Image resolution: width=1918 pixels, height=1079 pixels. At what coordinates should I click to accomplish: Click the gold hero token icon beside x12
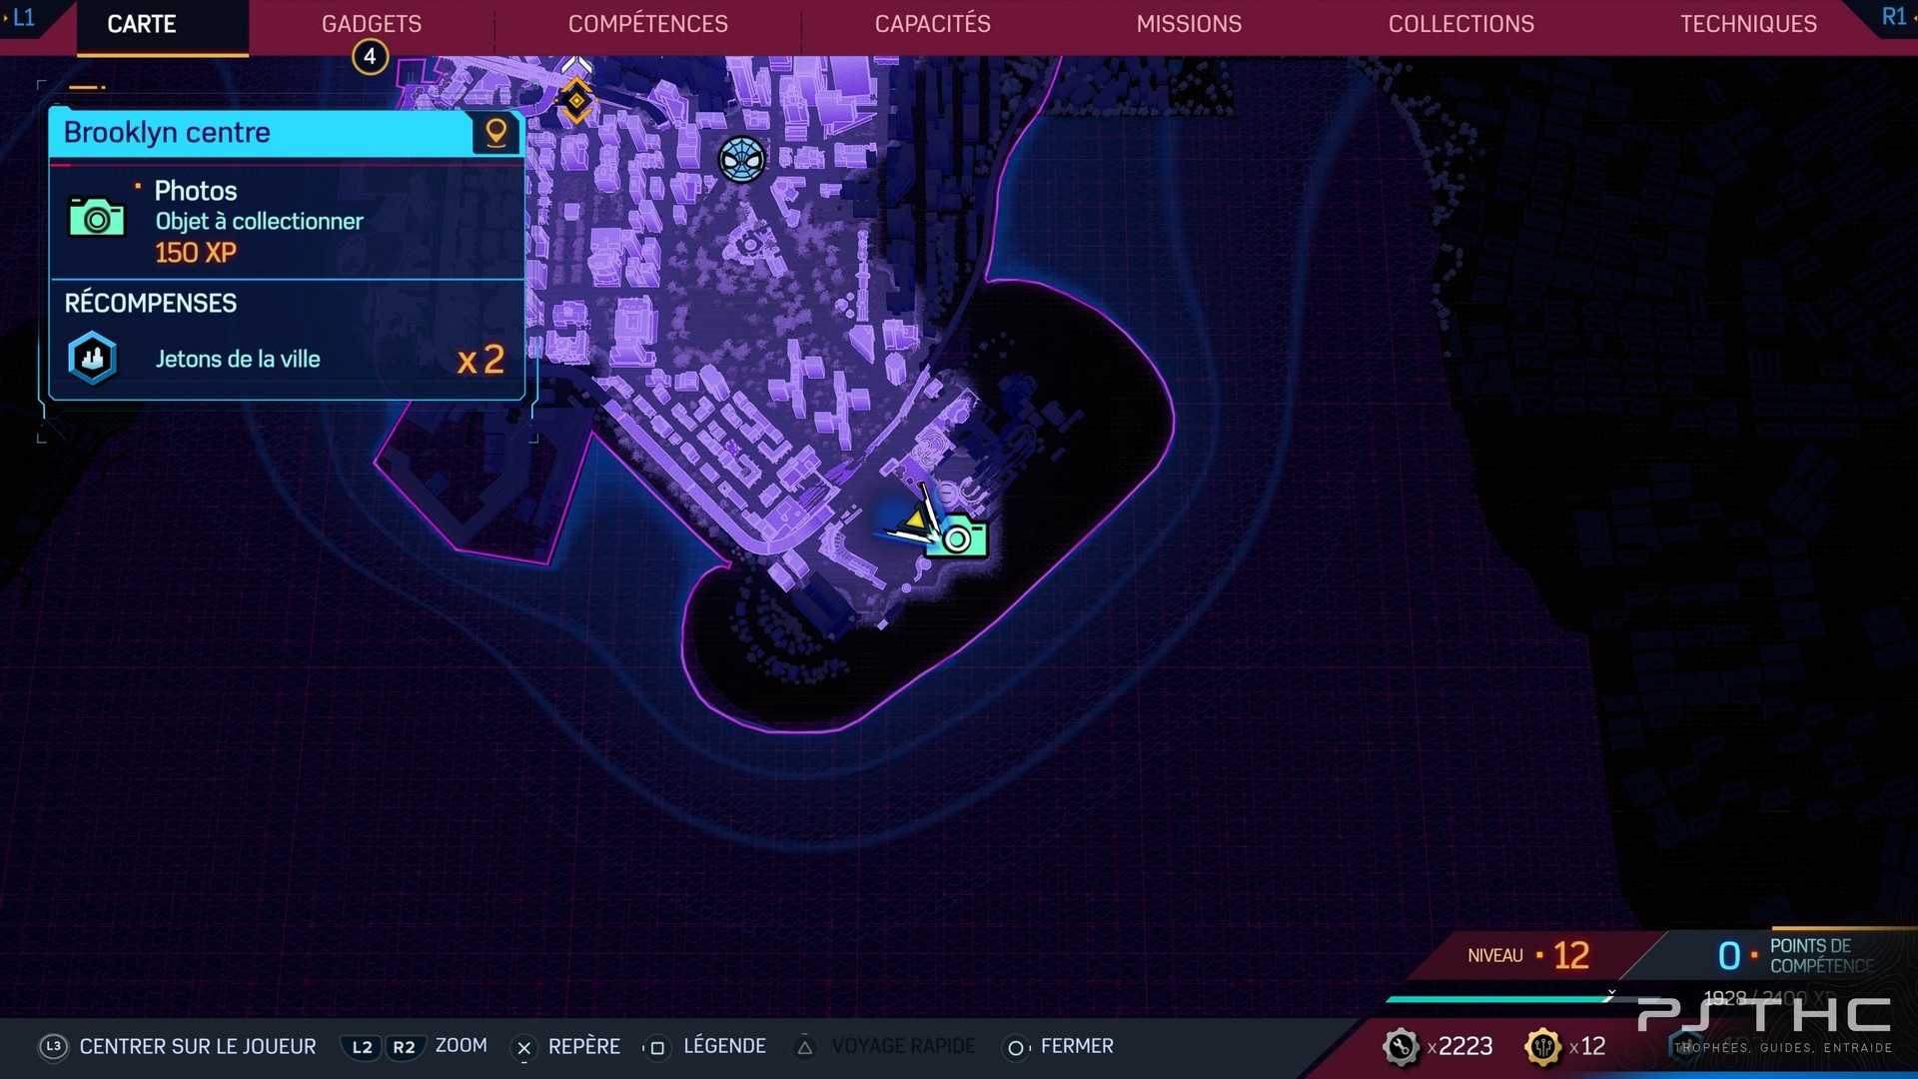point(1543,1046)
